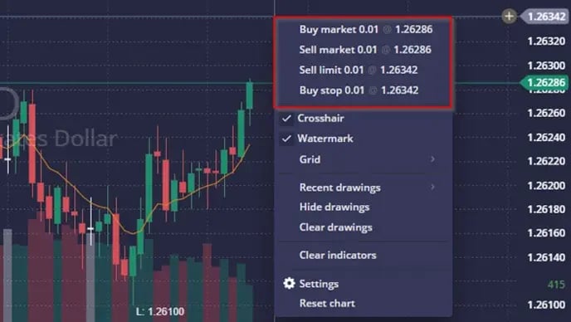Screen dimensions: 571x322
Task: Disable the Watermark option
Action: point(364,139)
